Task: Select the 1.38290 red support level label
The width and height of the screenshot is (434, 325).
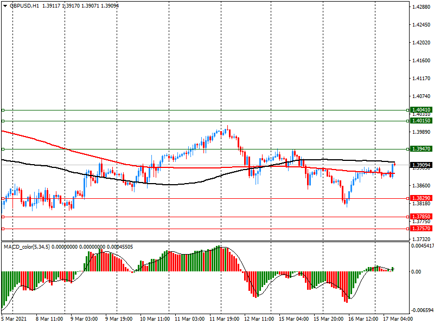Action: [421, 198]
